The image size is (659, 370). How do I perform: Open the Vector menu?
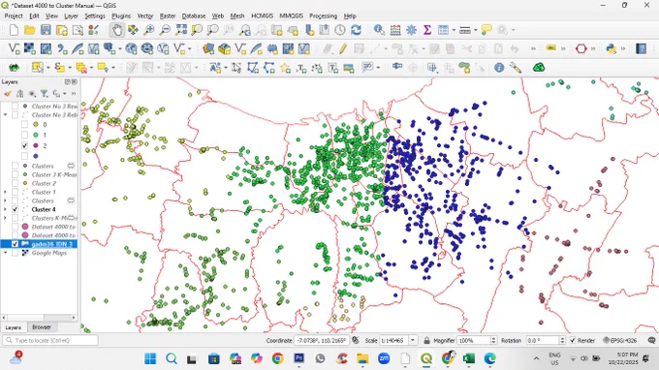(x=145, y=15)
